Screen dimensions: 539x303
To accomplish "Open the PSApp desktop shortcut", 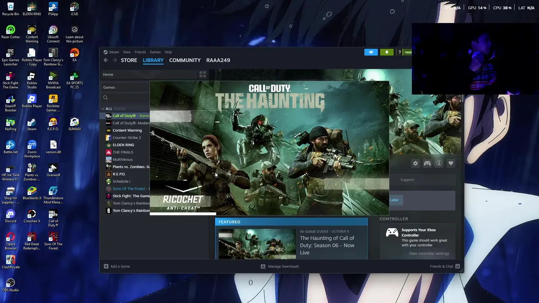I will [x=53, y=9].
